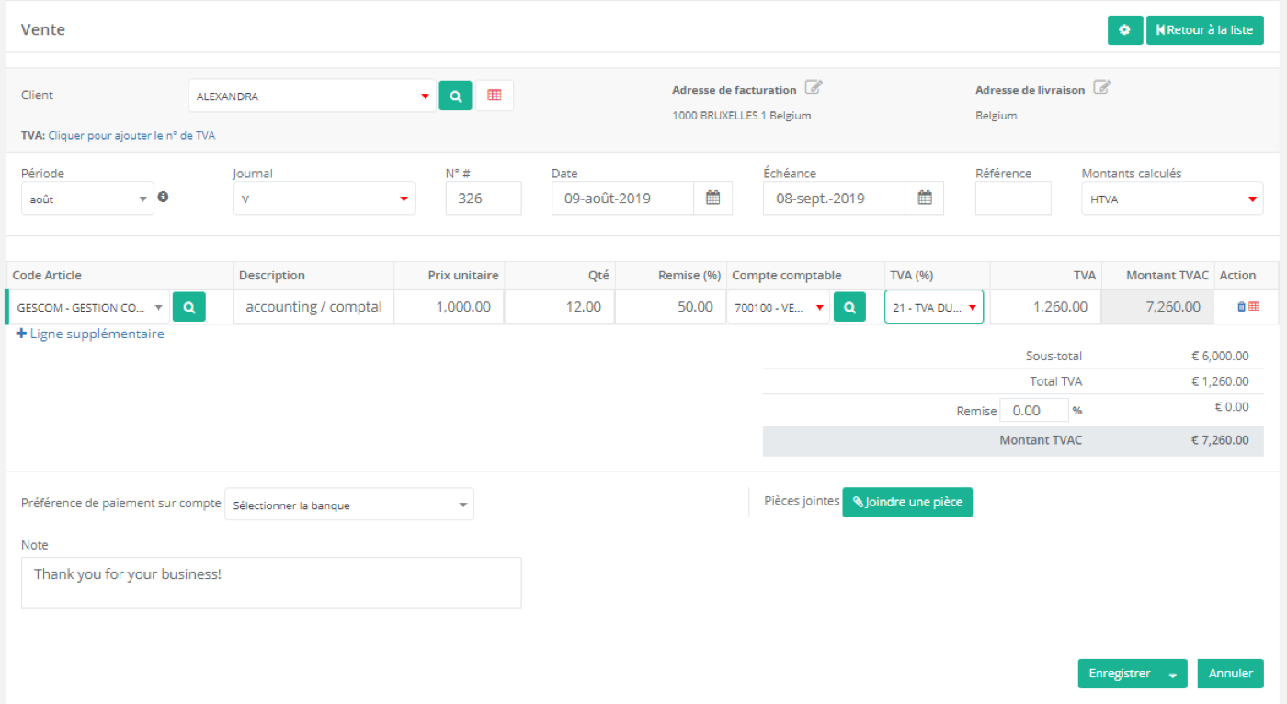The image size is (1287, 704).
Task: Edit the delivery address pencil icon
Action: point(1102,87)
